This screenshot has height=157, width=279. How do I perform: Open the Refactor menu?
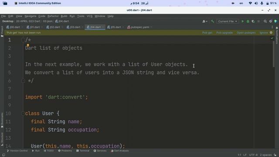[x=53, y=16]
